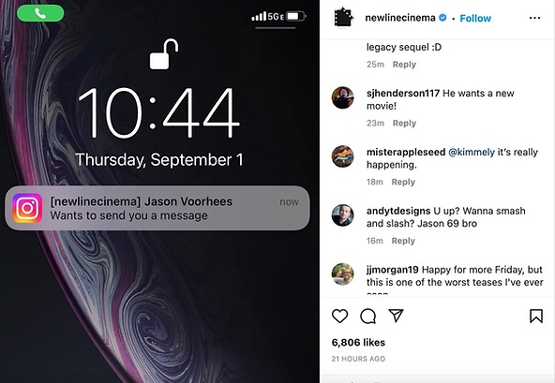This screenshot has width=555, height=383.
Task: Reply to the andytdesigns comment
Action: 403,241
